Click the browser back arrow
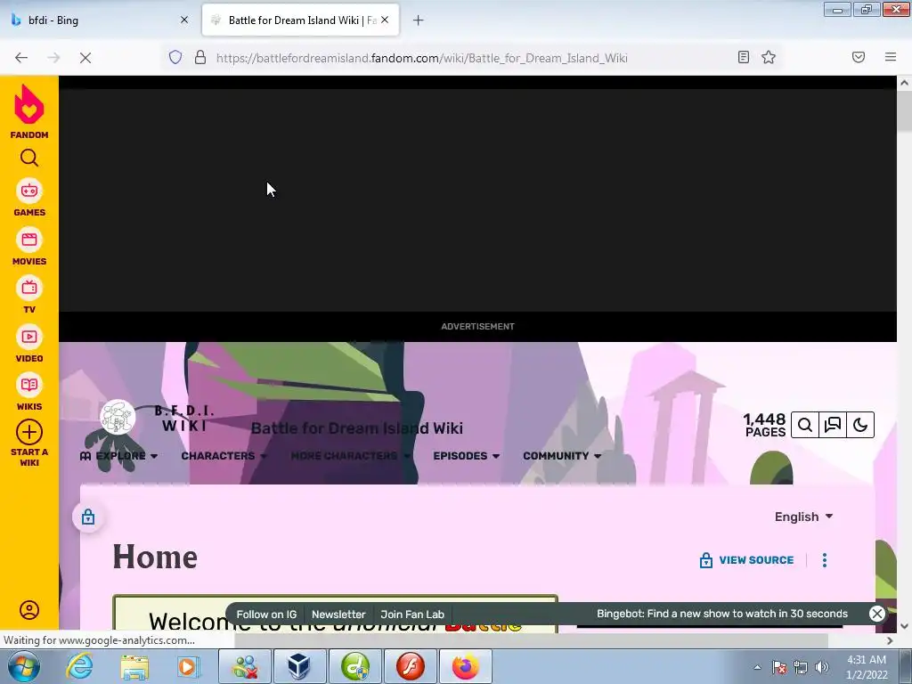The width and height of the screenshot is (912, 684). 21,58
